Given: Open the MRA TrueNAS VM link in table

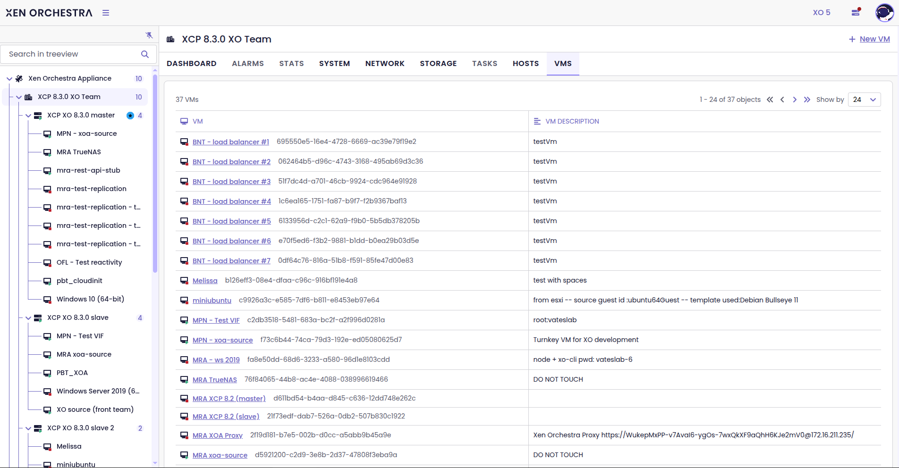Looking at the screenshot, I should pos(215,380).
